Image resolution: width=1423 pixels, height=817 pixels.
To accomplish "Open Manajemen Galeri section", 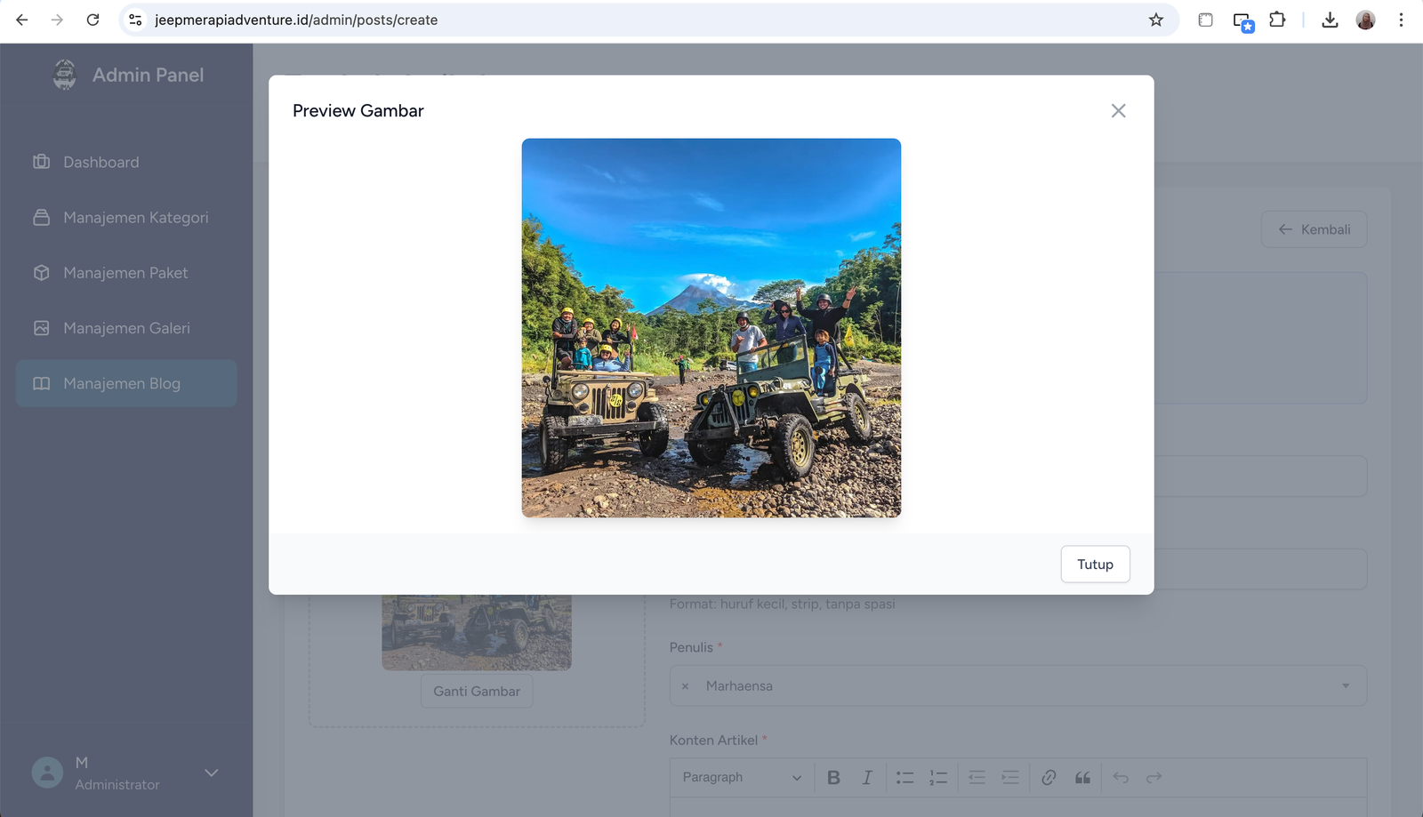I will (x=126, y=328).
